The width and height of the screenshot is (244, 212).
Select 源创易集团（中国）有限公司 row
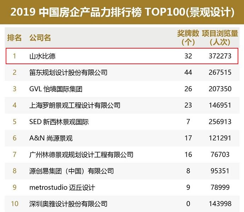click(x=71, y=171)
